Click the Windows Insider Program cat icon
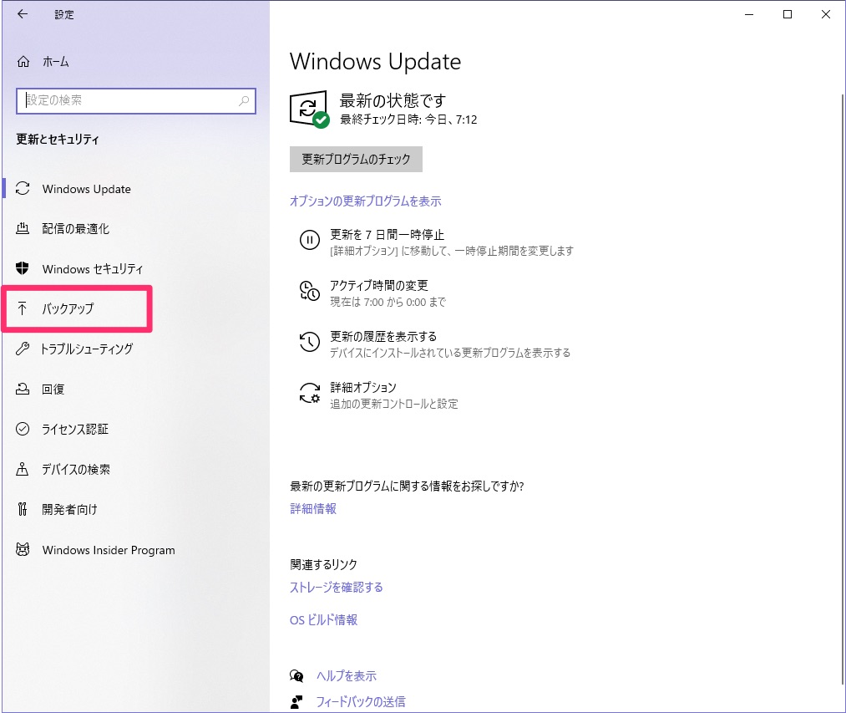The image size is (846, 713). click(x=23, y=549)
